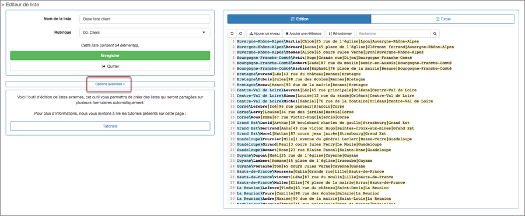Switch to the Excel tab
This screenshot has width=525, height=216.
tap(443, 19)
